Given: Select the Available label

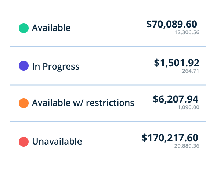Looking at the screenshot, I should [x=51, y=28].
